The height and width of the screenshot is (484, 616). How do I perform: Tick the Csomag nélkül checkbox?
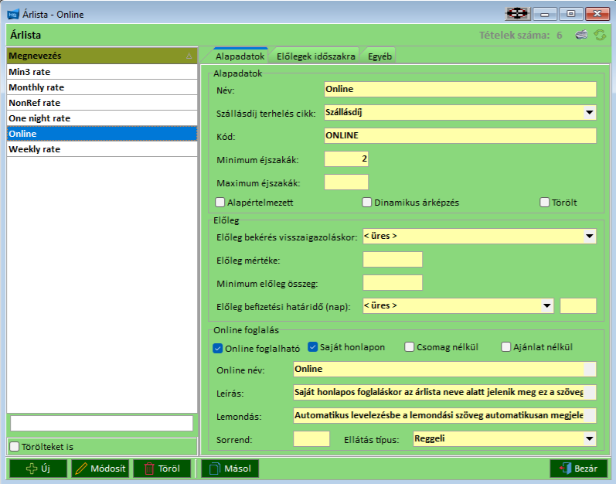(x=410, y=347)
